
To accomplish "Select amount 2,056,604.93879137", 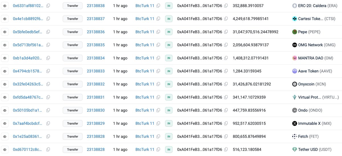I will (x=251, y=45).
